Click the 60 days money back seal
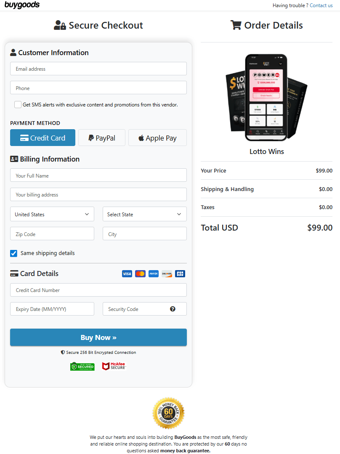Screen dimensions: 340x454 (168, 413)
